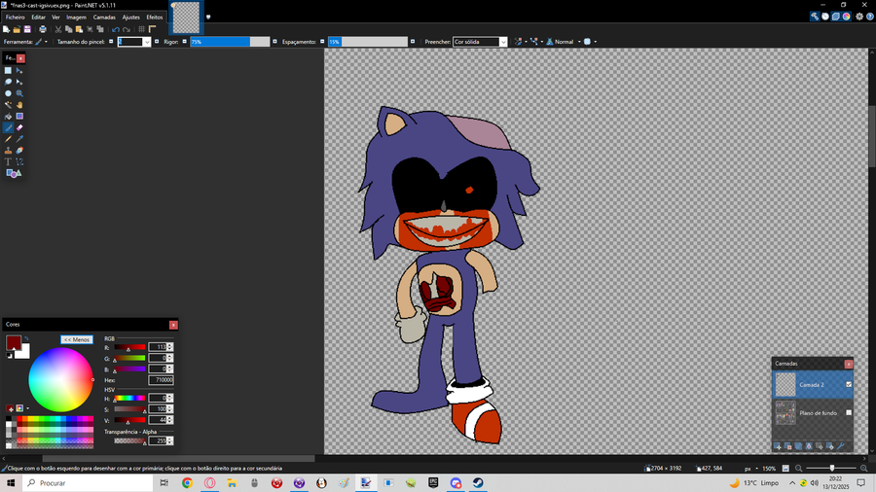Swap primary and secondary colors
Image resolution: width=876 pixels, height=492 pixels.
click(x=26, y=338)
